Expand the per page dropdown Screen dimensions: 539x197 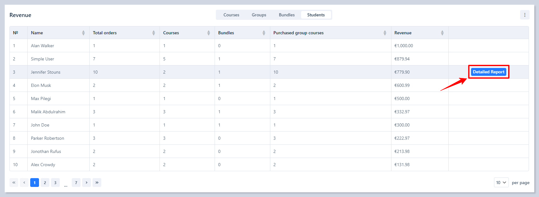point(501,183)
